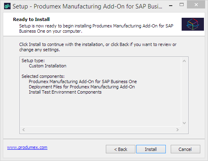Maximize the setup window

coord(182,5)
